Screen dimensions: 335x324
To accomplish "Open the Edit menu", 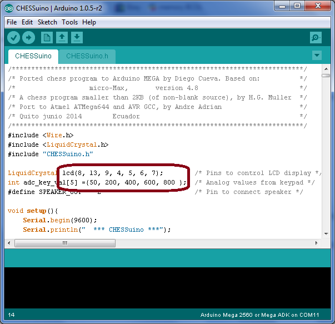I will (27, 22).
